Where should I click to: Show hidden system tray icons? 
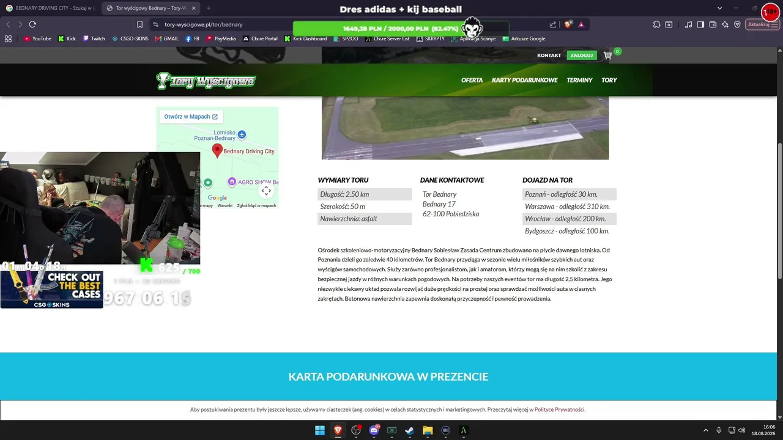(705, 430)
